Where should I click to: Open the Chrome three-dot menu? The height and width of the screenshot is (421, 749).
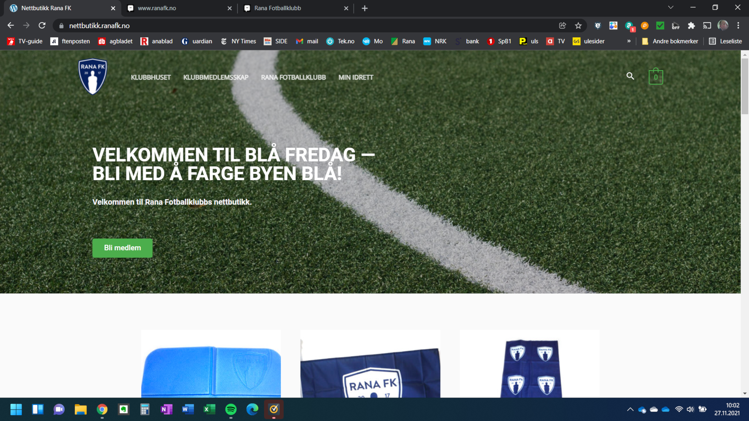point(738,25)
